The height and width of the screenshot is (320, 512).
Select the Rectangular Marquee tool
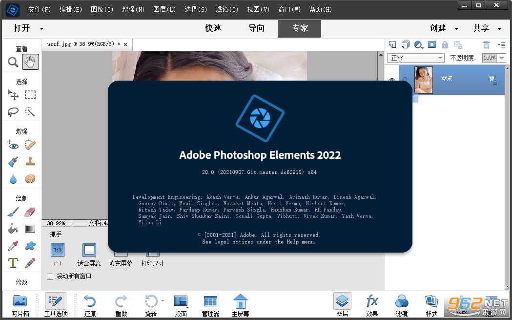30,95
